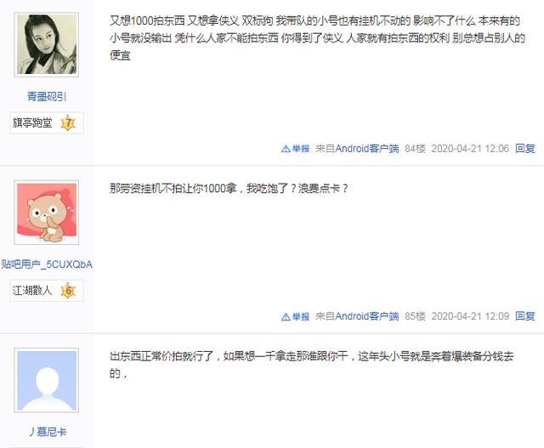Click the level 6 star badge icon

[x=68, y=291]
